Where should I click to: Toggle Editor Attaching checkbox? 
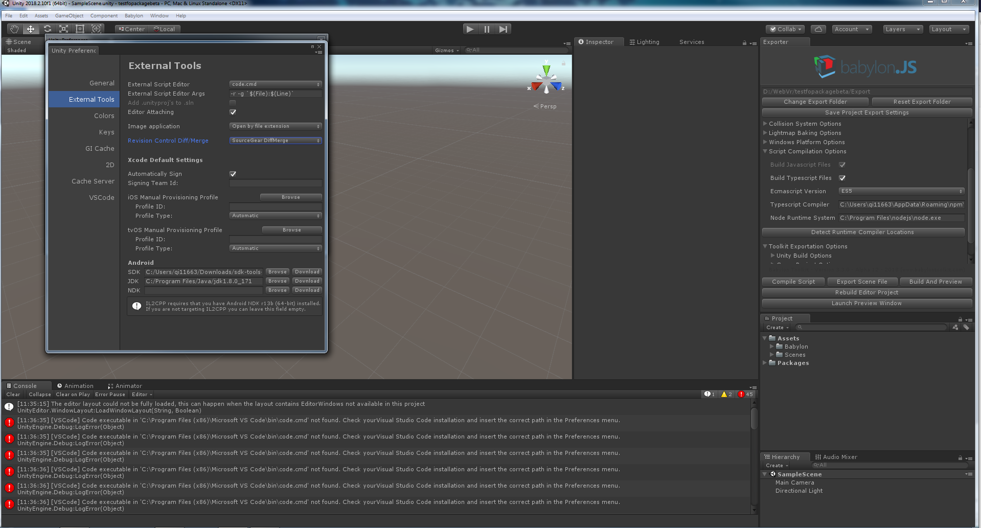click(x=233, y=112)
